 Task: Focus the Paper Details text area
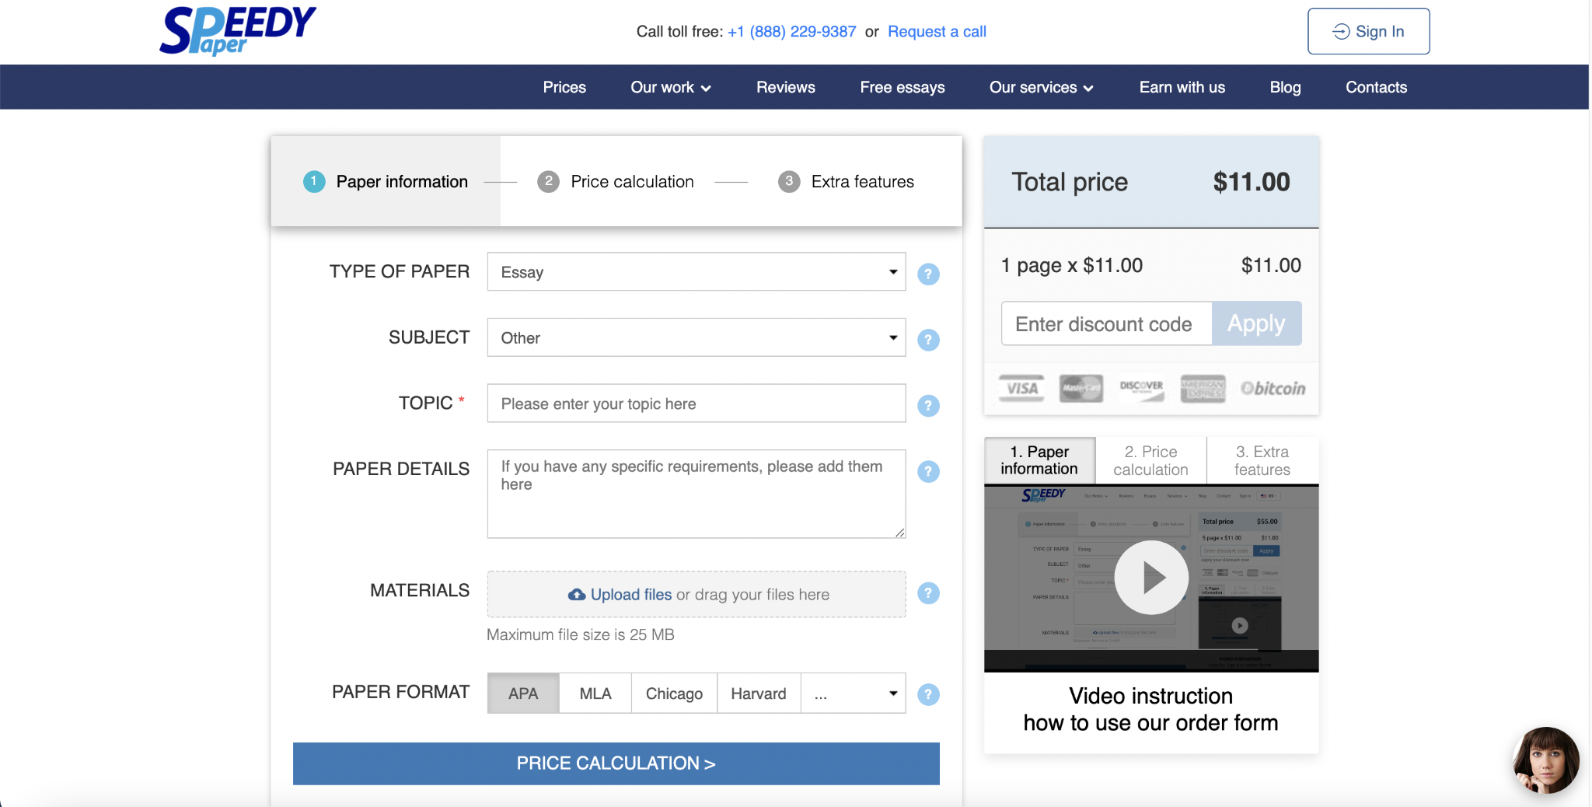pyautogui.click(x=696, y=494)
